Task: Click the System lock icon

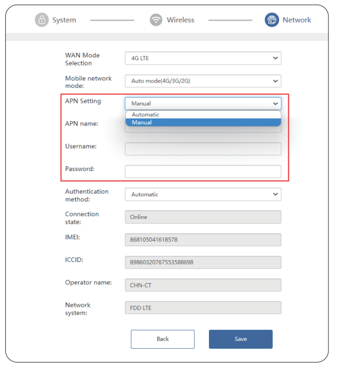Action: pos(42,20)
